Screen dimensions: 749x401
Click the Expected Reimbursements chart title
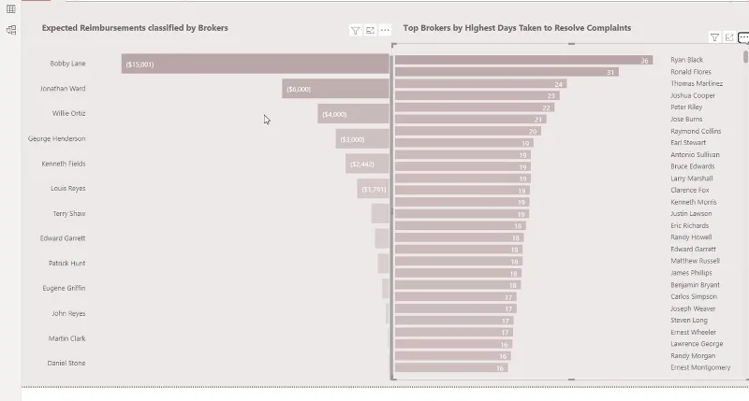pyautogui.click(x=135, y=28)
